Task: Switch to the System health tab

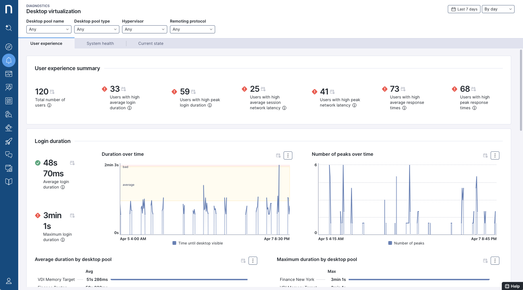Action: 100,43
